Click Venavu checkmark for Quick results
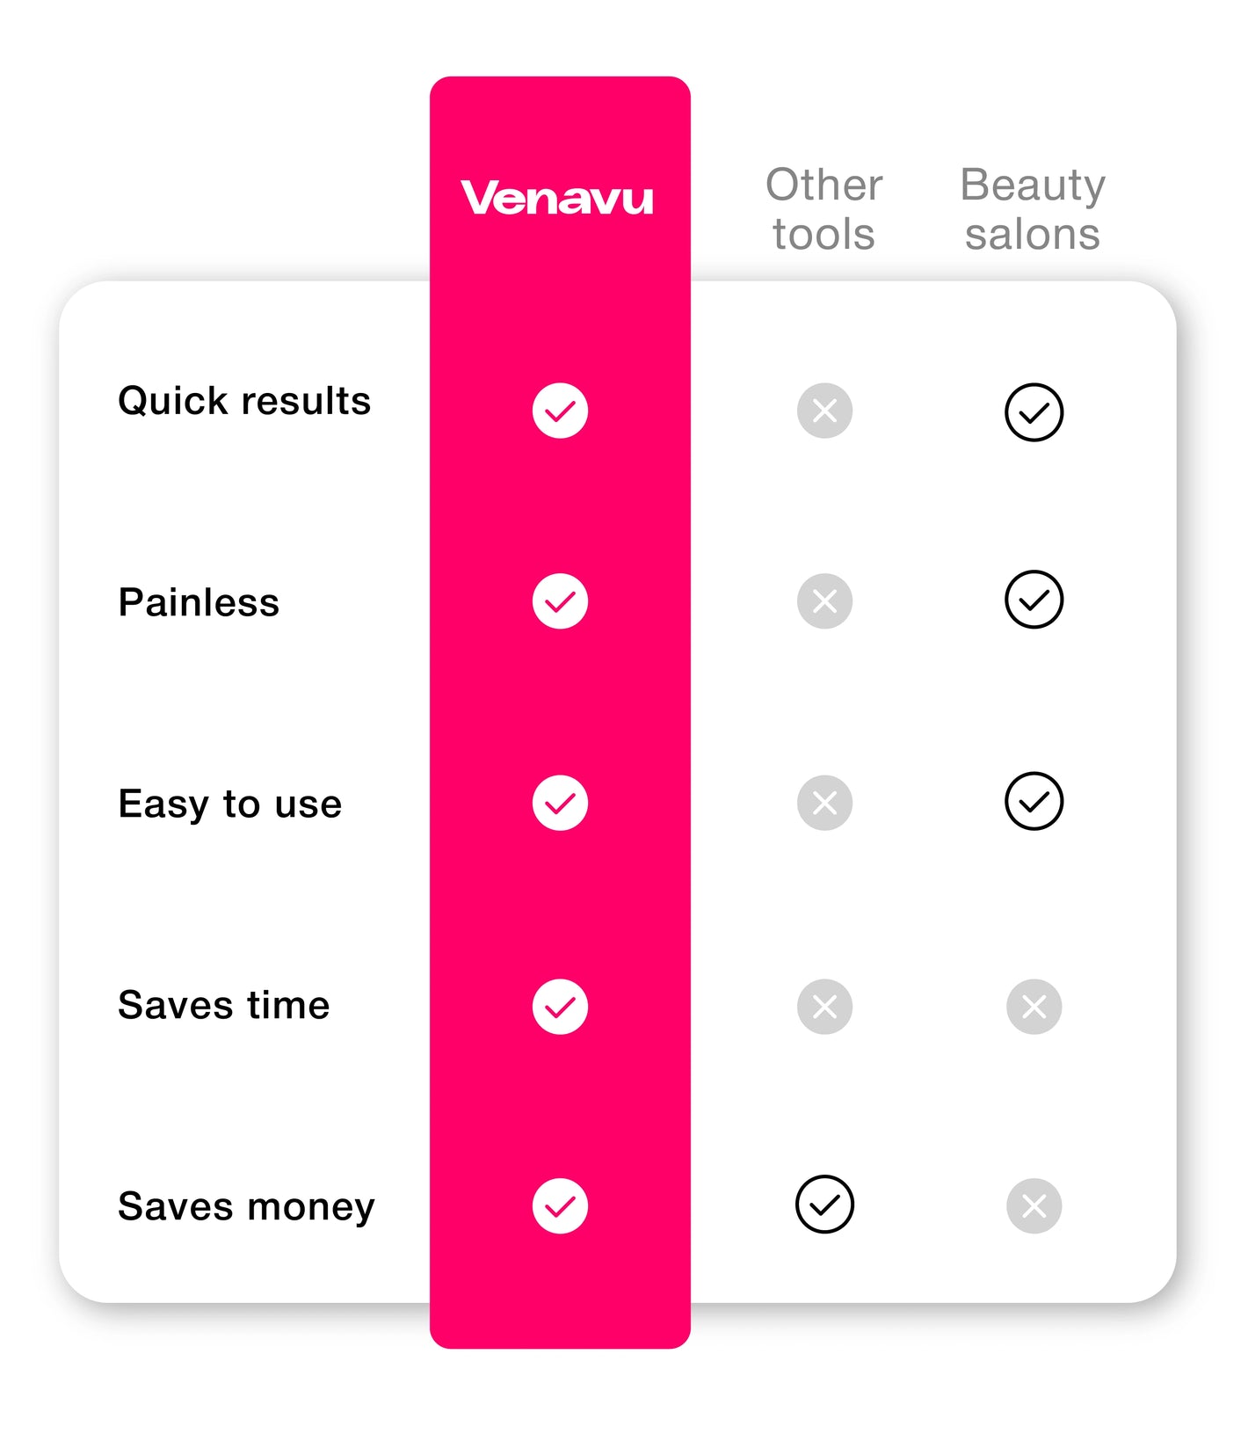Screen dimensions: 1248x1434 560,411
